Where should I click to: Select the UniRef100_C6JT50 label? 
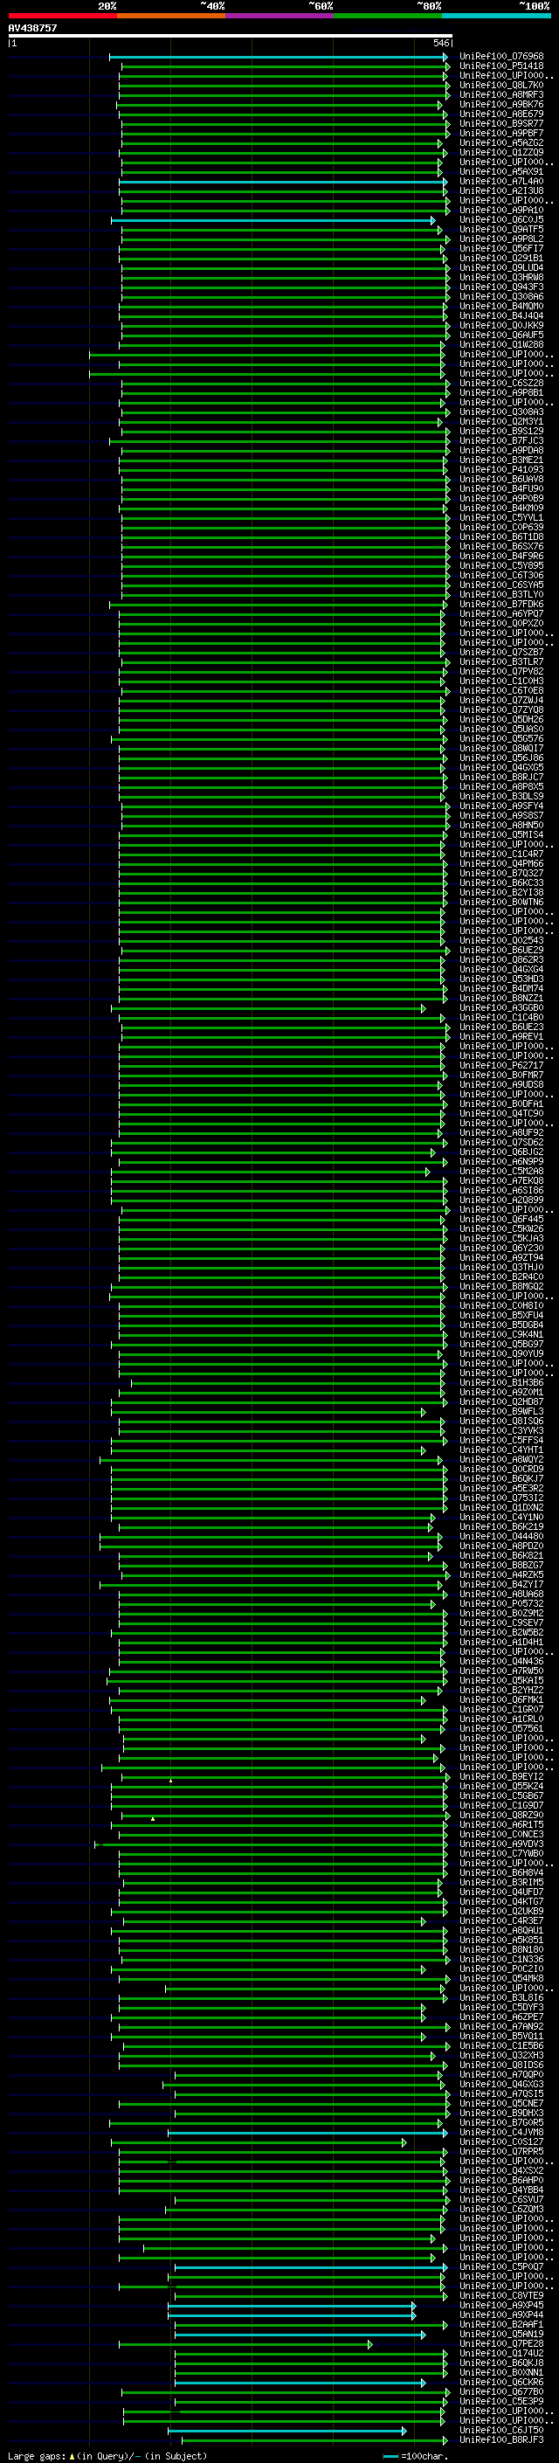(x=500, y=2430)
